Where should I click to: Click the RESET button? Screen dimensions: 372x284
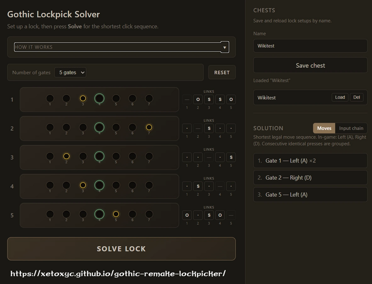coord(222,72)
